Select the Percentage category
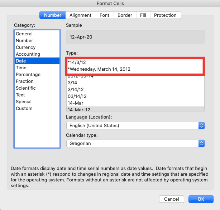220x210 pixels. coord(37,74)
